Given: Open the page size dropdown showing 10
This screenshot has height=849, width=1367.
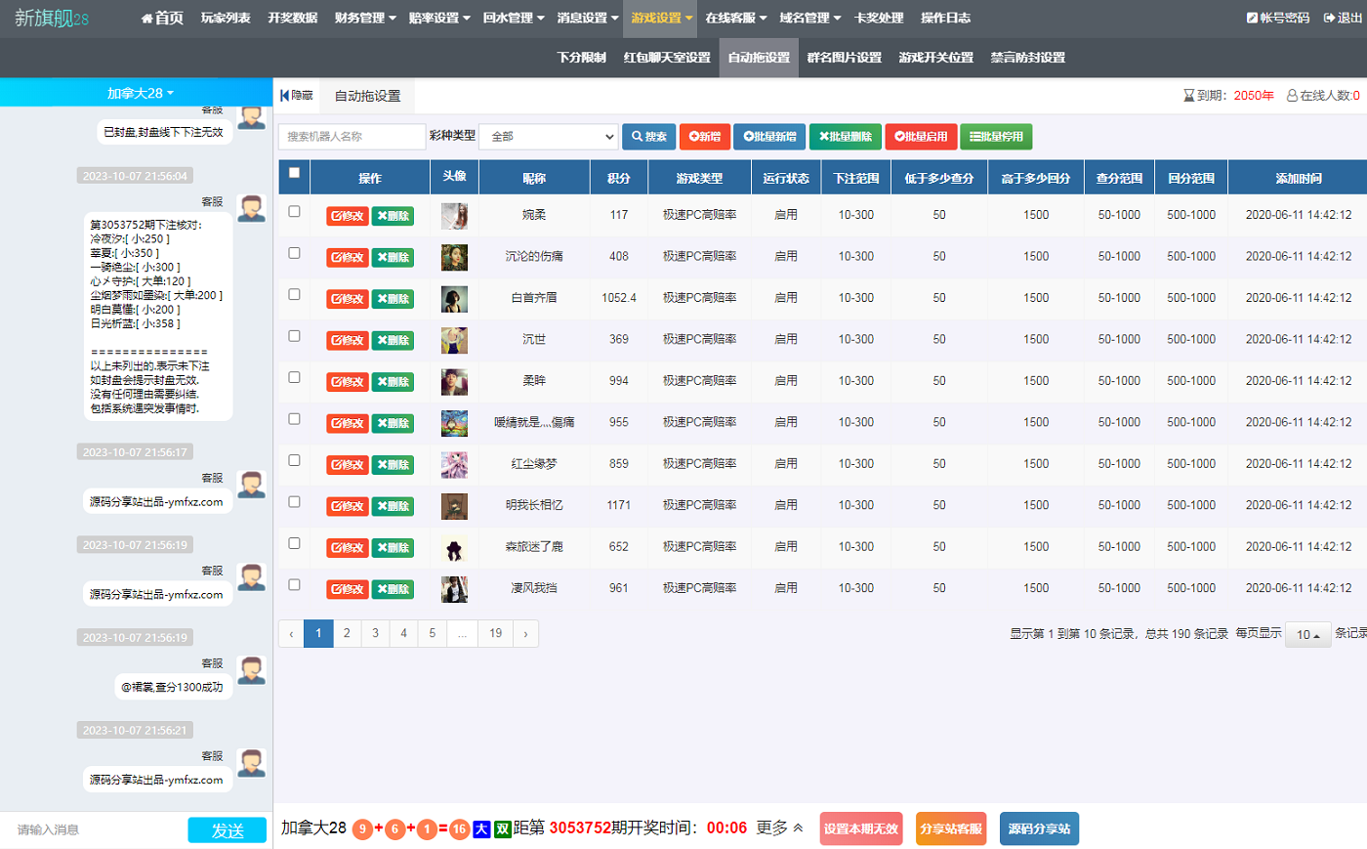Looking at the screenshot, I should point(1307,634).
